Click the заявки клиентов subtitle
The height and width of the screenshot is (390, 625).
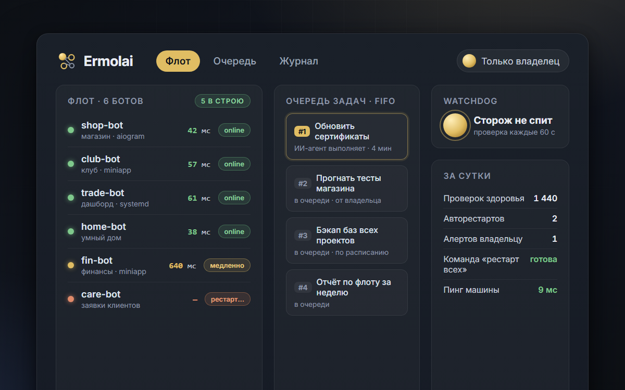pos(110,306)
